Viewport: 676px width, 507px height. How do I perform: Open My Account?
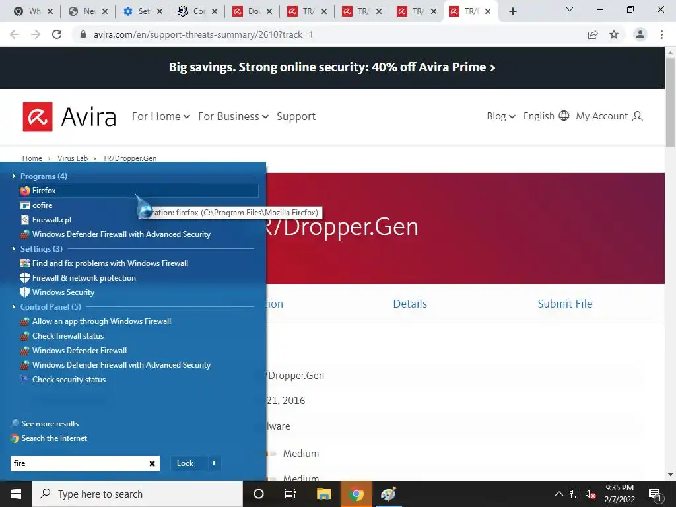point(609,116)
